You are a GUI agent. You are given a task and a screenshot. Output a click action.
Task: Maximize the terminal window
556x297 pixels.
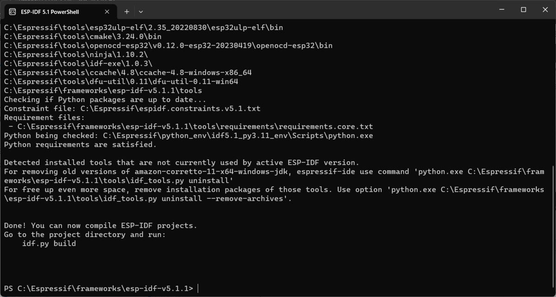pyautogui.click(x=524, y=10)
